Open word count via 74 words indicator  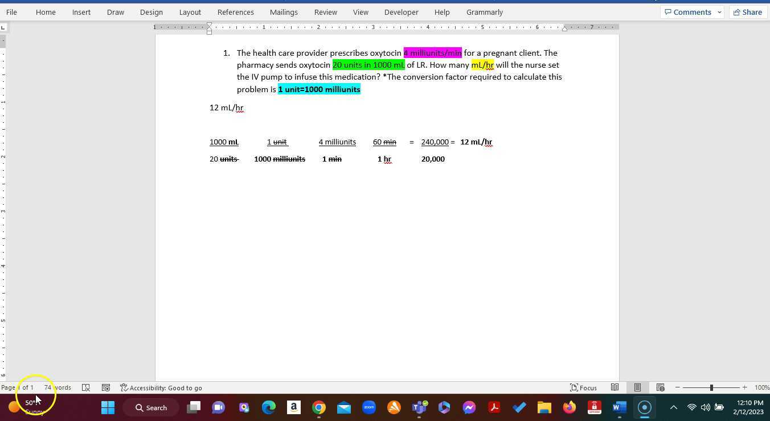click(x=58, y=387)
